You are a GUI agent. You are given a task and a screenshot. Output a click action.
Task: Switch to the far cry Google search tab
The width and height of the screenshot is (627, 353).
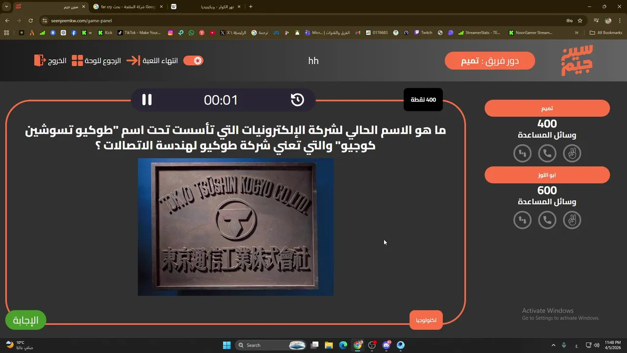pos(127,7)
